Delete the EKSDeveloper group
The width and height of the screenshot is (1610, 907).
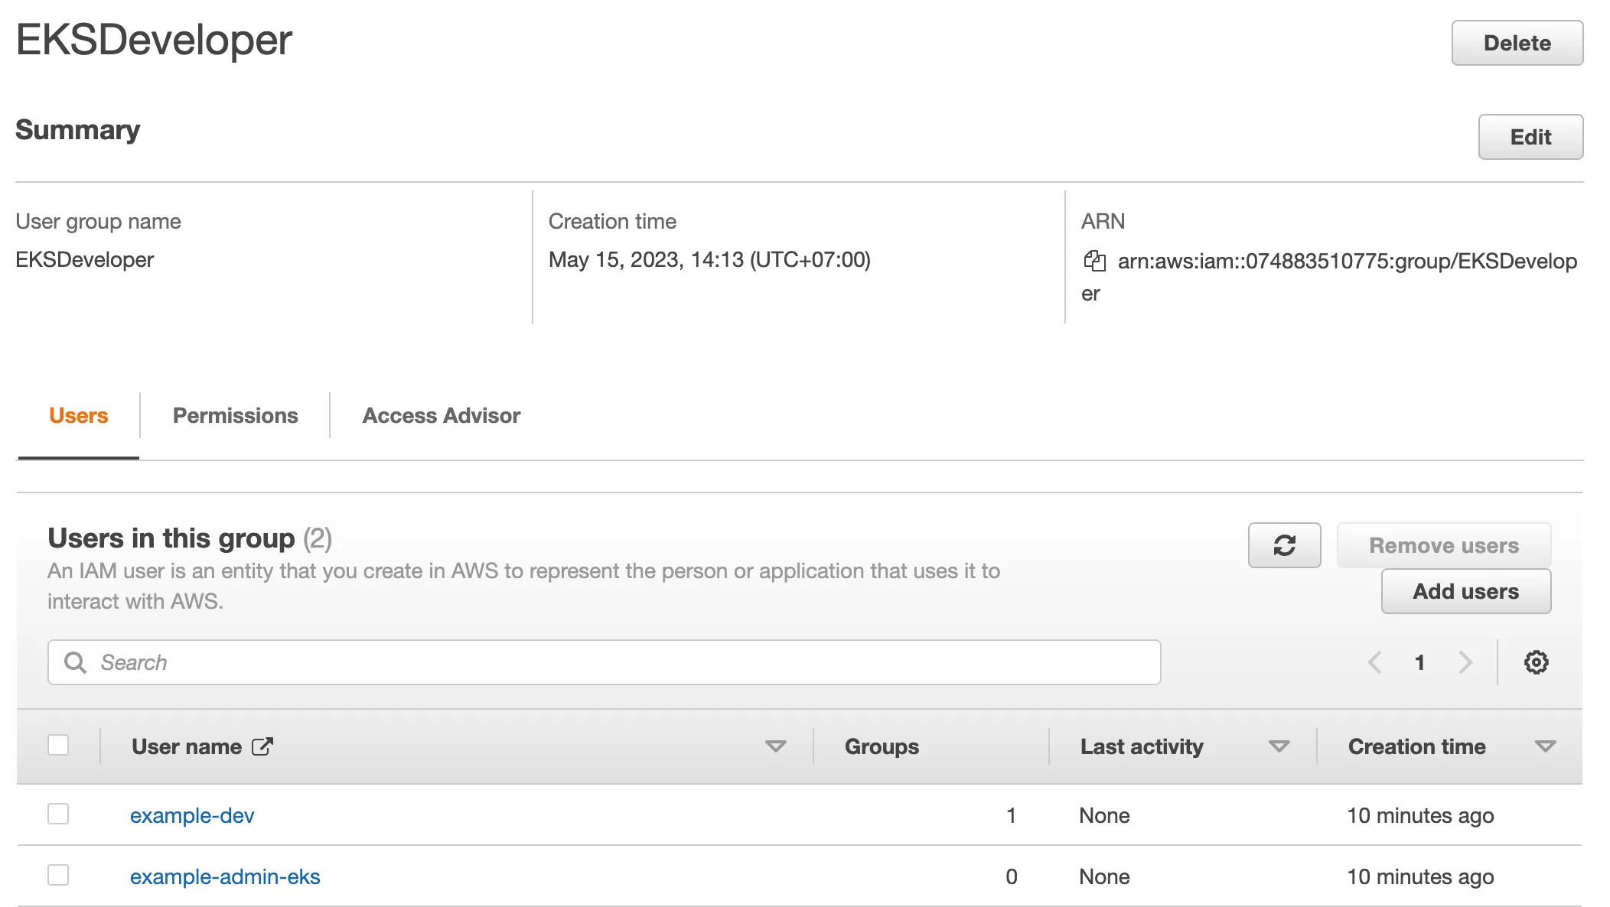click(1517, 43)
